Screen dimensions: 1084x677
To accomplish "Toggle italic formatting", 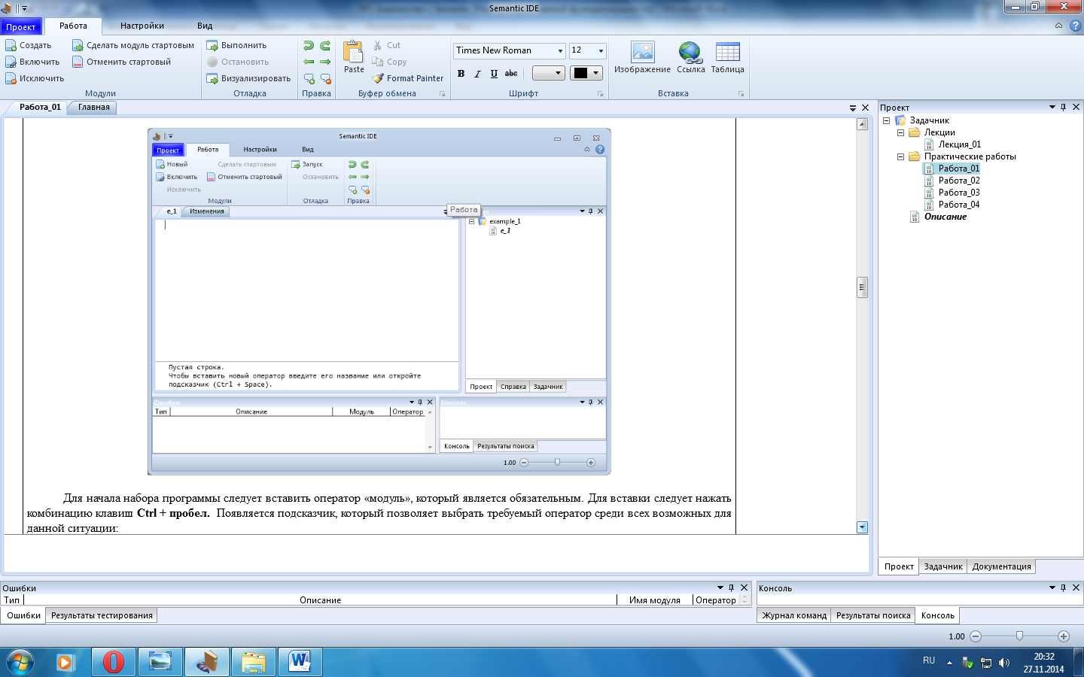I will pyautogui.click(x=477, y=74).
